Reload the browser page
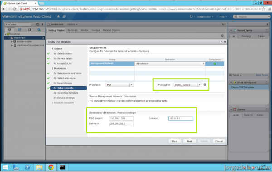The image size is (272, 172). (15, 9)
